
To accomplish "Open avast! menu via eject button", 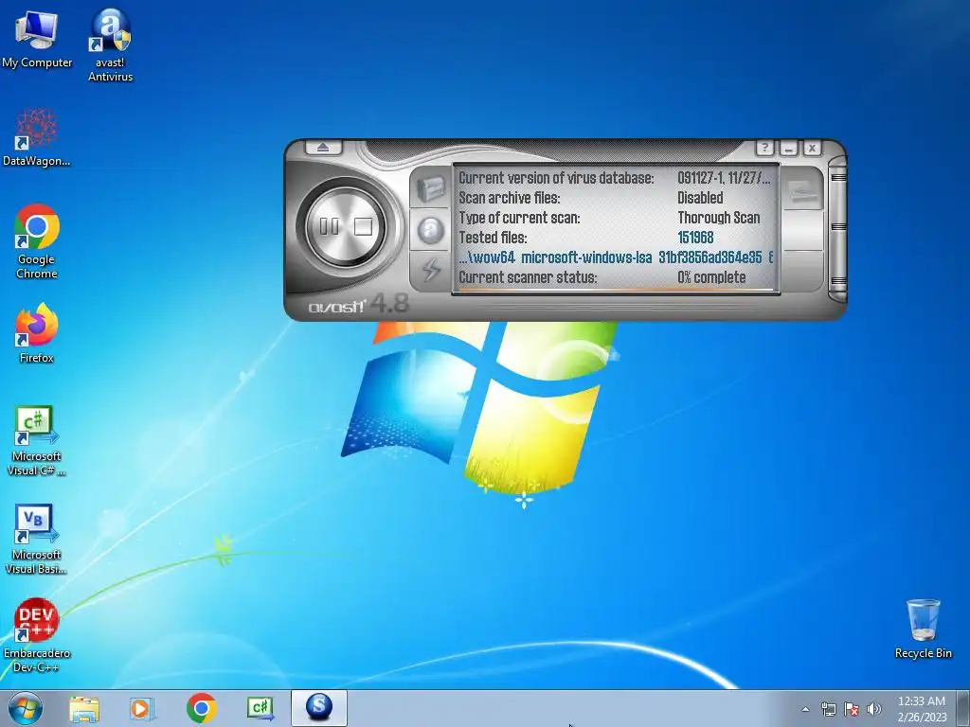I will [x=324, y=148].
